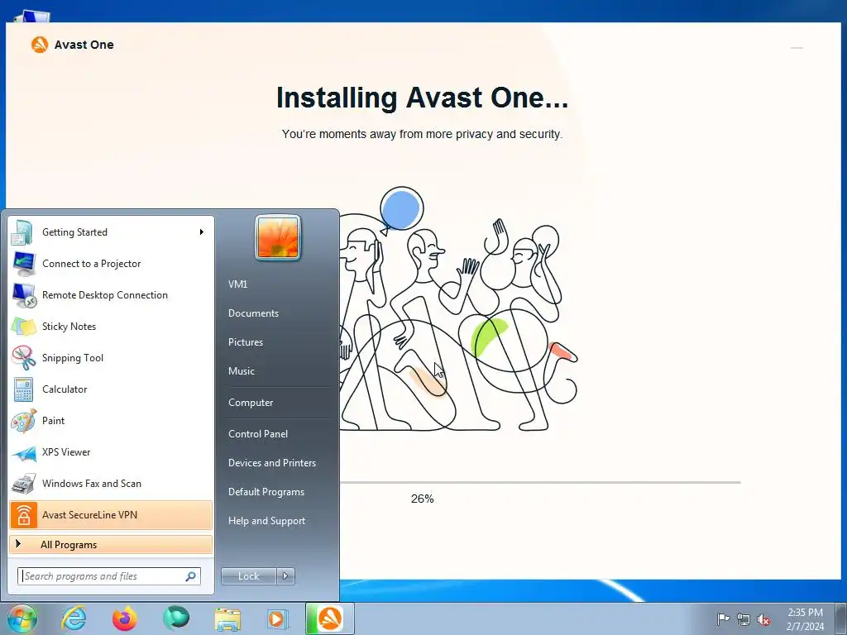Open Music from Start menu
Viewport: 847px width, 635px height.
tap(241, 371)
